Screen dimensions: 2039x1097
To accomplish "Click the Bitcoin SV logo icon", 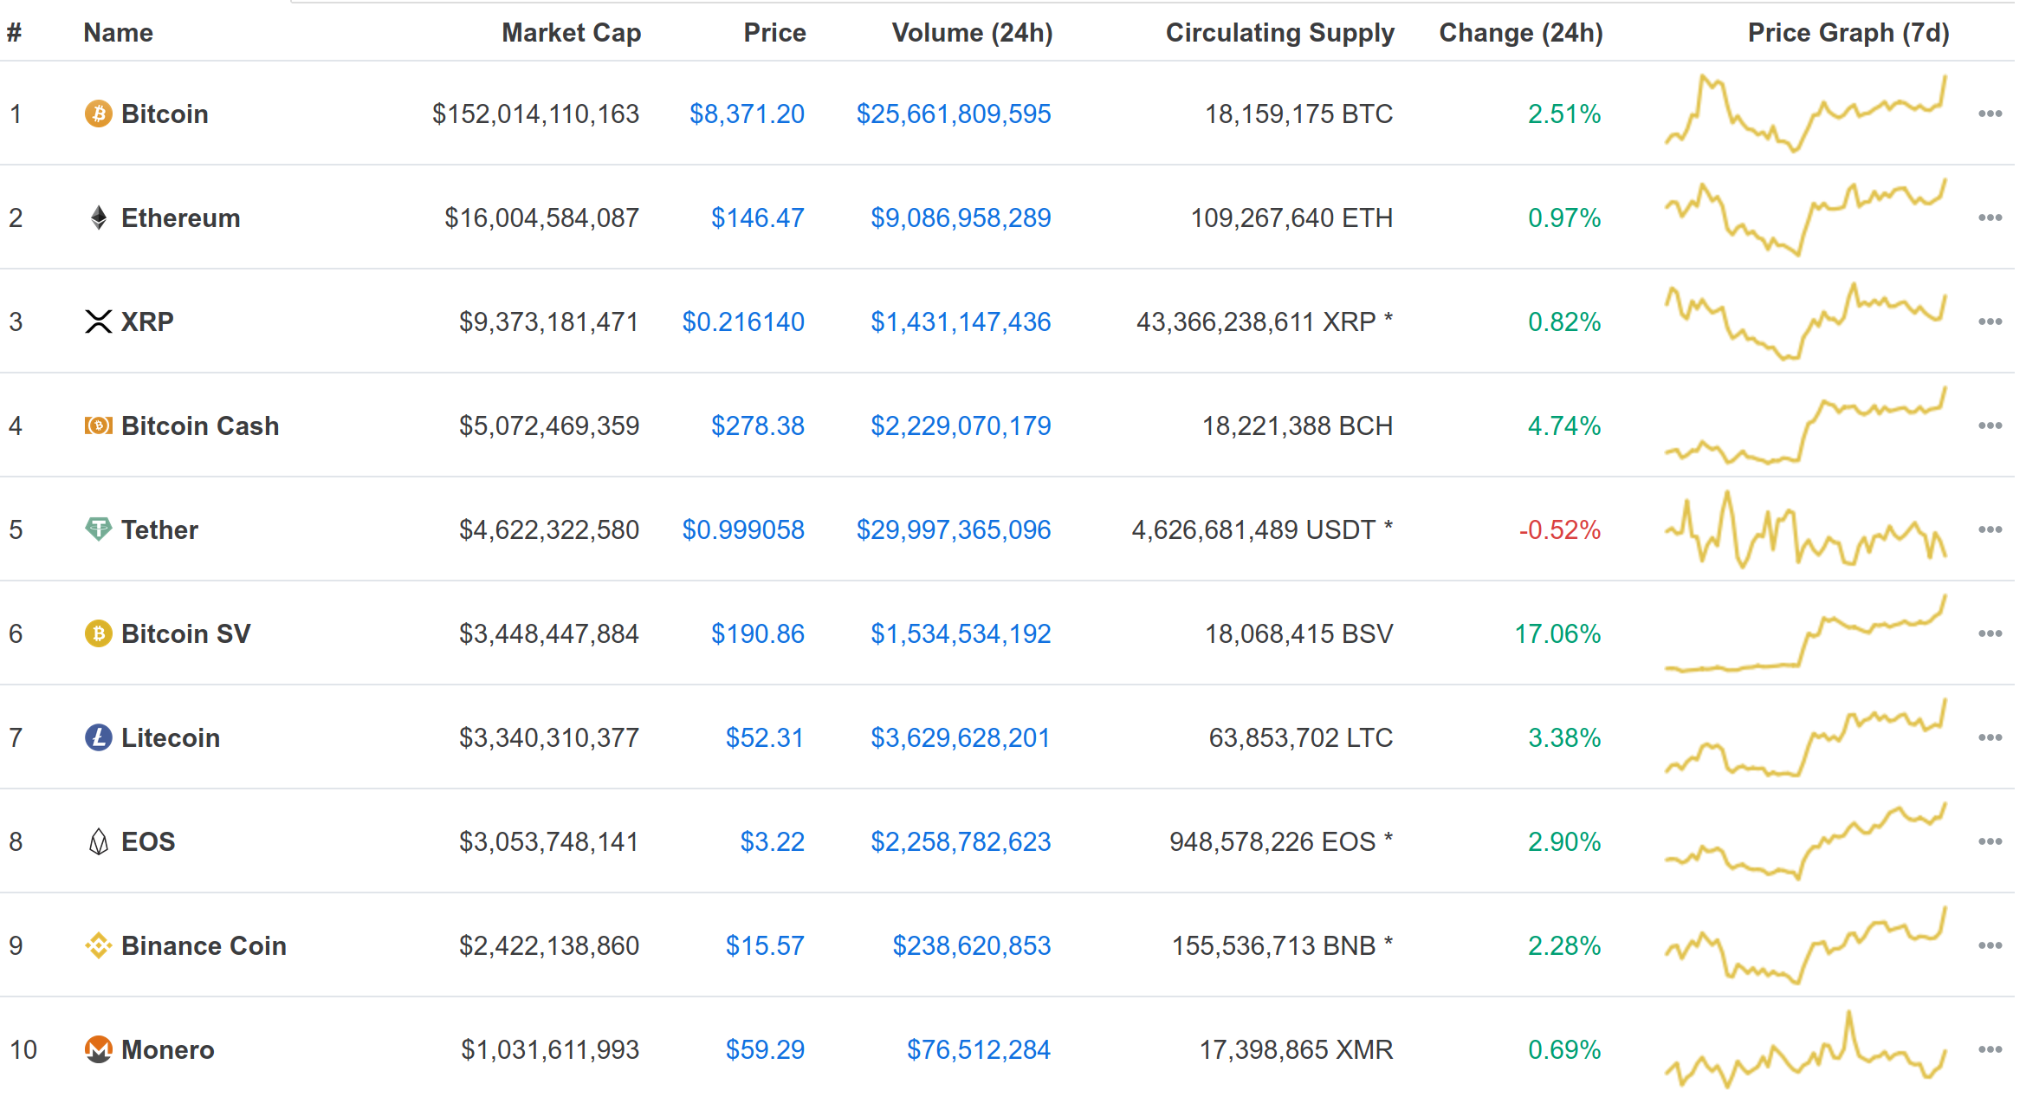I will [x=99, y=633].
